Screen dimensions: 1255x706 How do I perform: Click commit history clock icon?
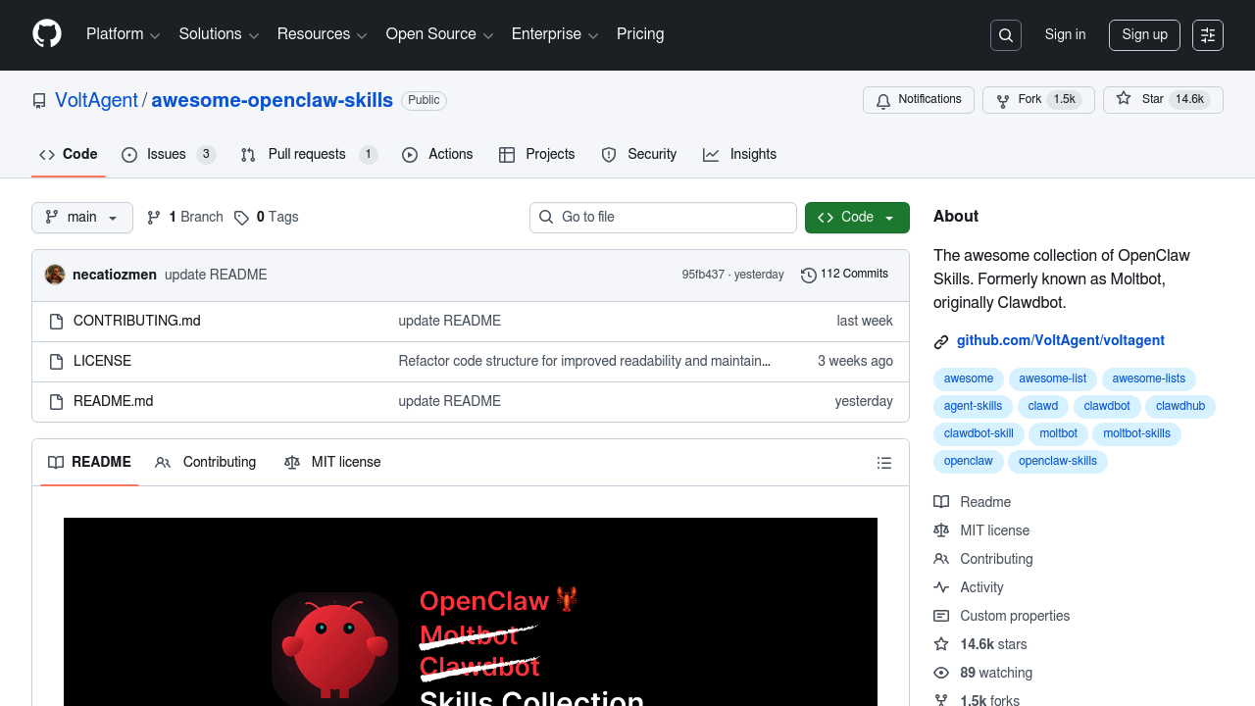(x=808, y=275)
